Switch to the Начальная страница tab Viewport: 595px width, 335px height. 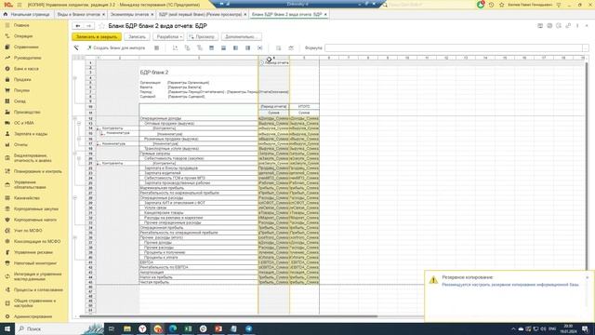[x=30, y=14]
